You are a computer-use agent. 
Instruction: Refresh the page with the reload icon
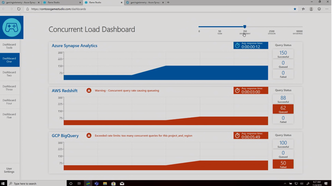tap(19, 9)
